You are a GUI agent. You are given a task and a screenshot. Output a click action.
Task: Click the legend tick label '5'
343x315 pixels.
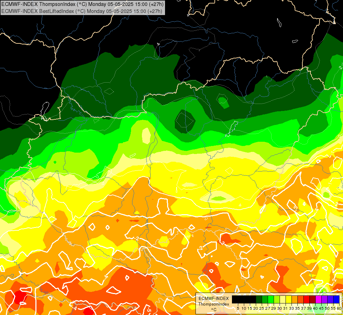pyautogui.click(x=238, y=308)
